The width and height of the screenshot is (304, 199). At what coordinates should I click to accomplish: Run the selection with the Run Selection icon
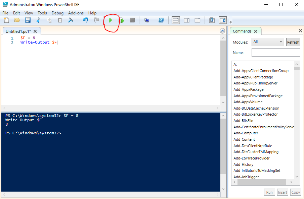click(121, 20)
